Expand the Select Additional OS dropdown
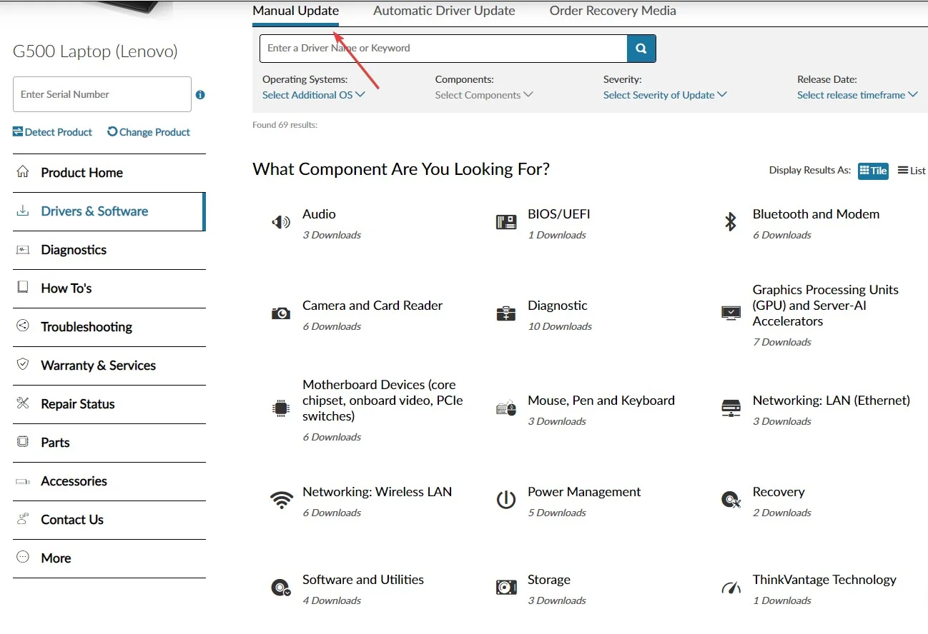 coord(314,95)
